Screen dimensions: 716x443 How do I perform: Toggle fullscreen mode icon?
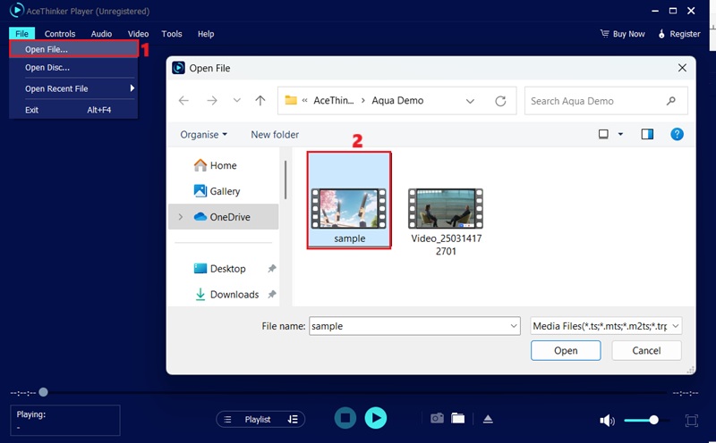pyautogui.click(x=691, y=420)
